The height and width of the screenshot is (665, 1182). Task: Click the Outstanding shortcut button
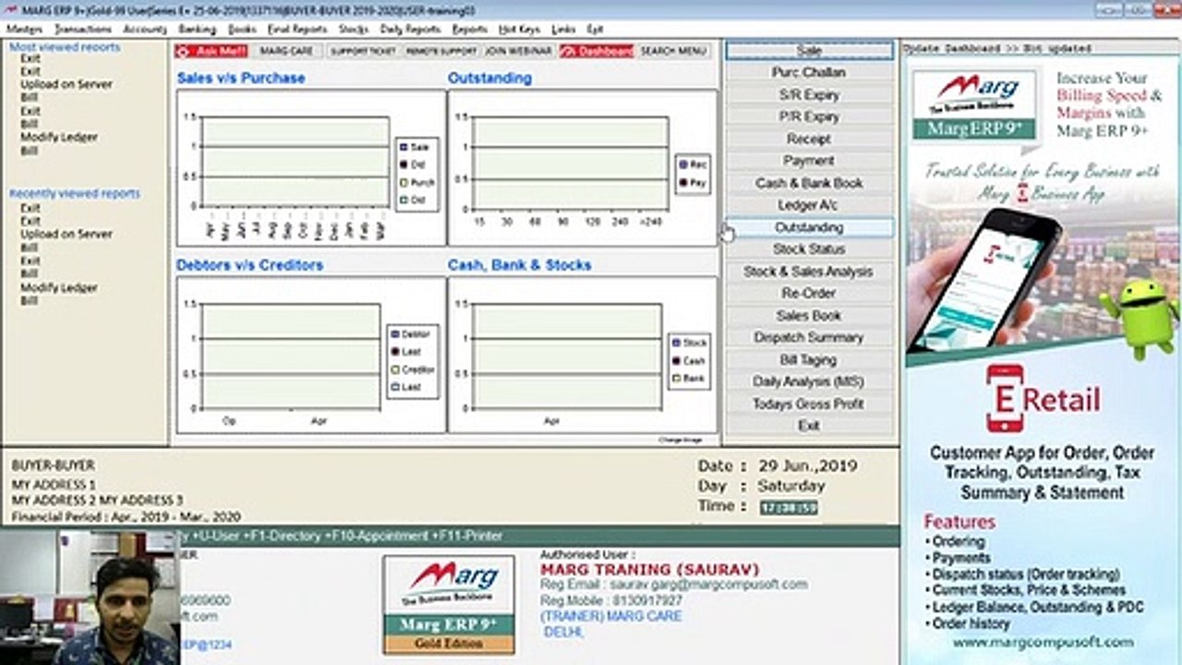(x=809, y=227)
